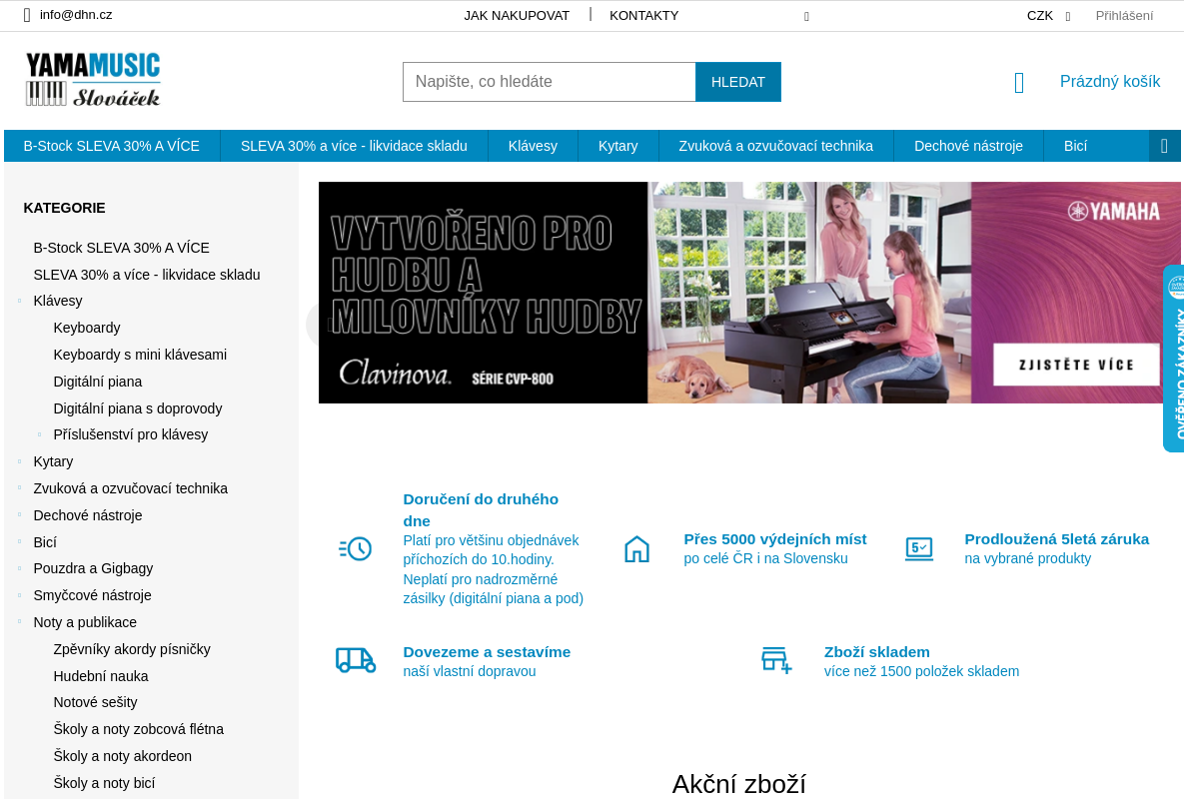Open the KONTAKTY link
The width and height of the screenshot is (1199, 799).
coord(643,16)
